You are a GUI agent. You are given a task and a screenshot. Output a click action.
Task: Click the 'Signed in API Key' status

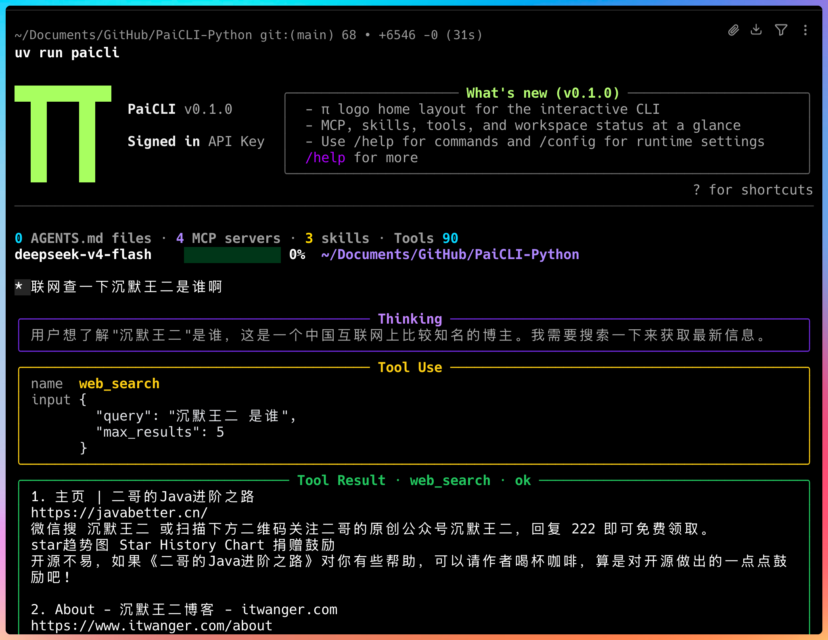196,142
